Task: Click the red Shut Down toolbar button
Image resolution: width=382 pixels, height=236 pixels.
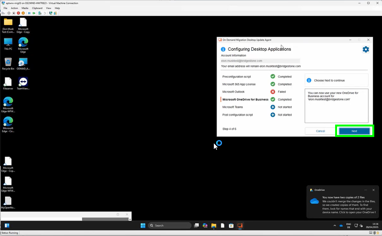Action: pos(18,13)
